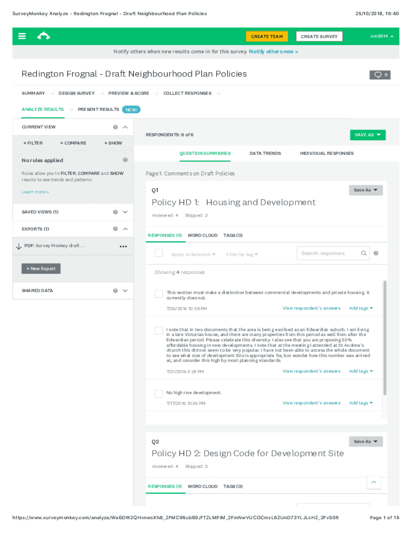The height and width of the screenshot is (548, 412).
Task: Click the SurveyMonkey logo icon
Action: click(43, 36)
